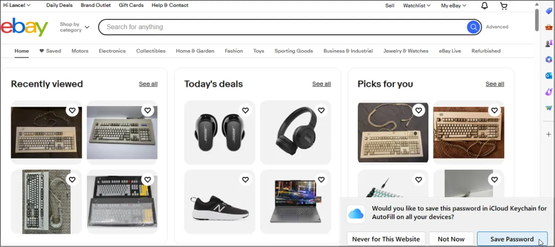
Task: Favorite the Bose earbuds deal
Action: click(x=246, y=111)
